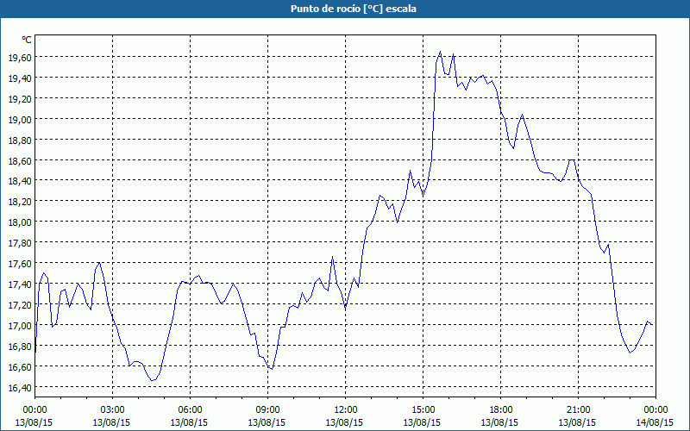The width and height of the screenshot is (690, 431).
Task: Click the 13/08/15 date under 21:00
Action: pos(577,422)
